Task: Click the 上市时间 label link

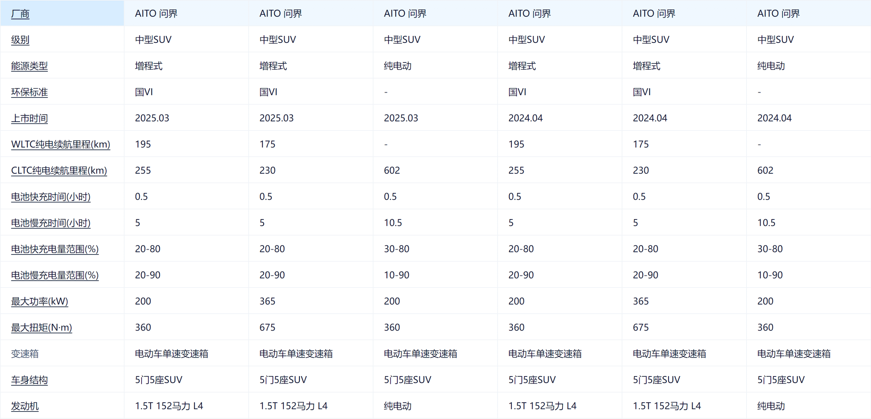Action: (x=29, y=118)
